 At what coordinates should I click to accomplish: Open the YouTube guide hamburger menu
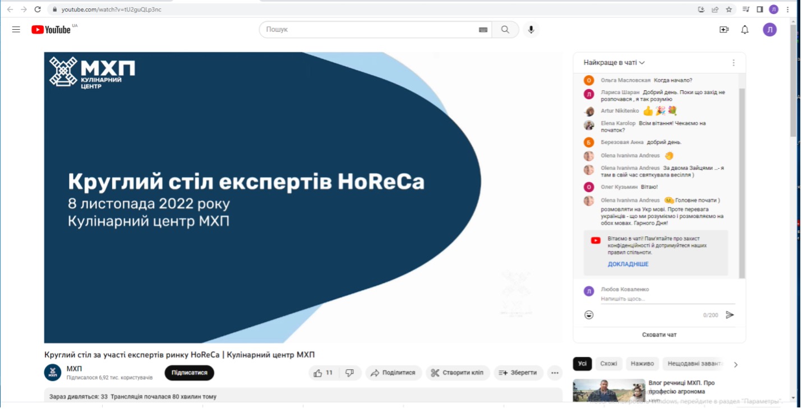coord(16,30)
